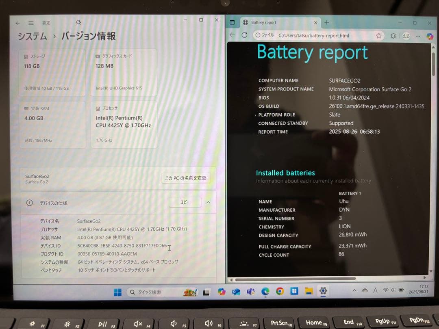This screenshot has height=329, width=439.
Task: Show hidden taskbar icons
Action: 354,290
